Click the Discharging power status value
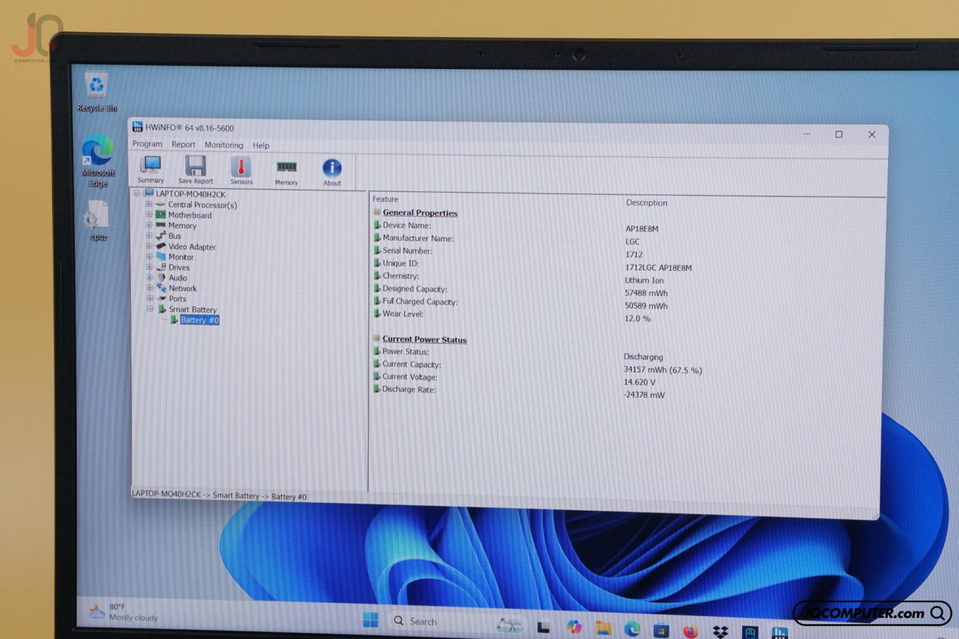 (643, 357)
